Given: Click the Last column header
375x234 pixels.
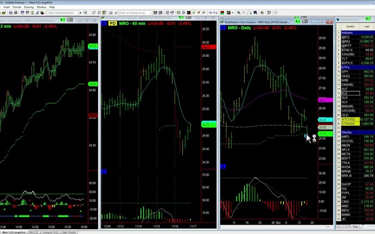Looking at the screenshot, I should click(367, 26).
